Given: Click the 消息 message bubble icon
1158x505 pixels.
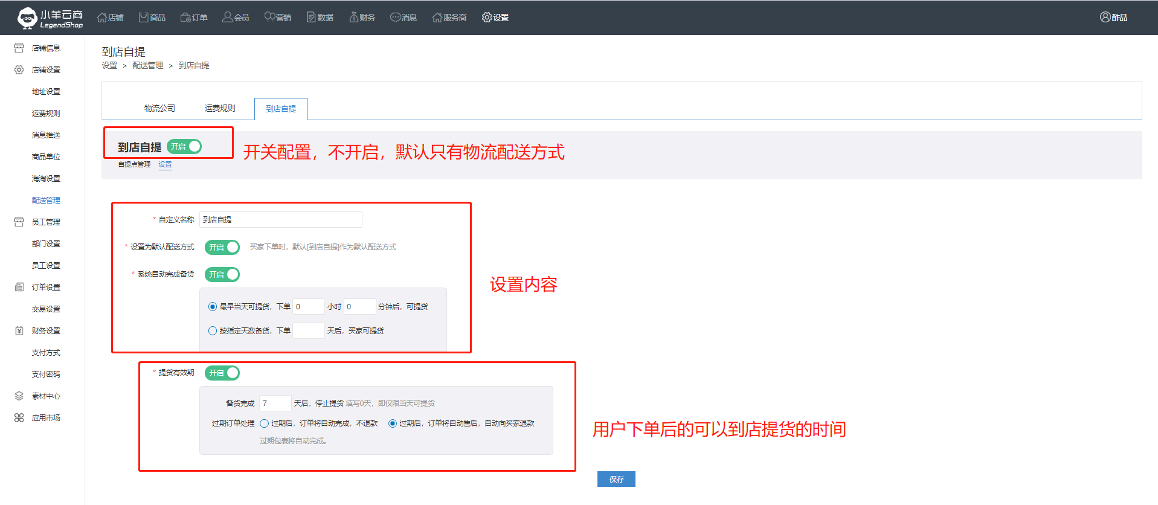Looking at the screenshot, I should point(396,18).
